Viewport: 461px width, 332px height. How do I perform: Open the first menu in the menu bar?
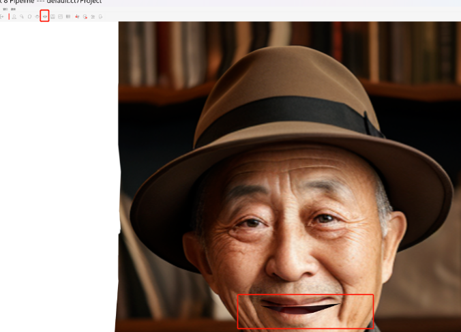[x=5, y=9]
